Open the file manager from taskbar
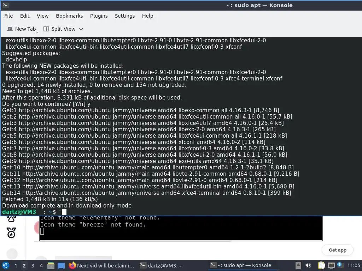The width and height of the screenshot is (362, 271). tap(51, 265)
